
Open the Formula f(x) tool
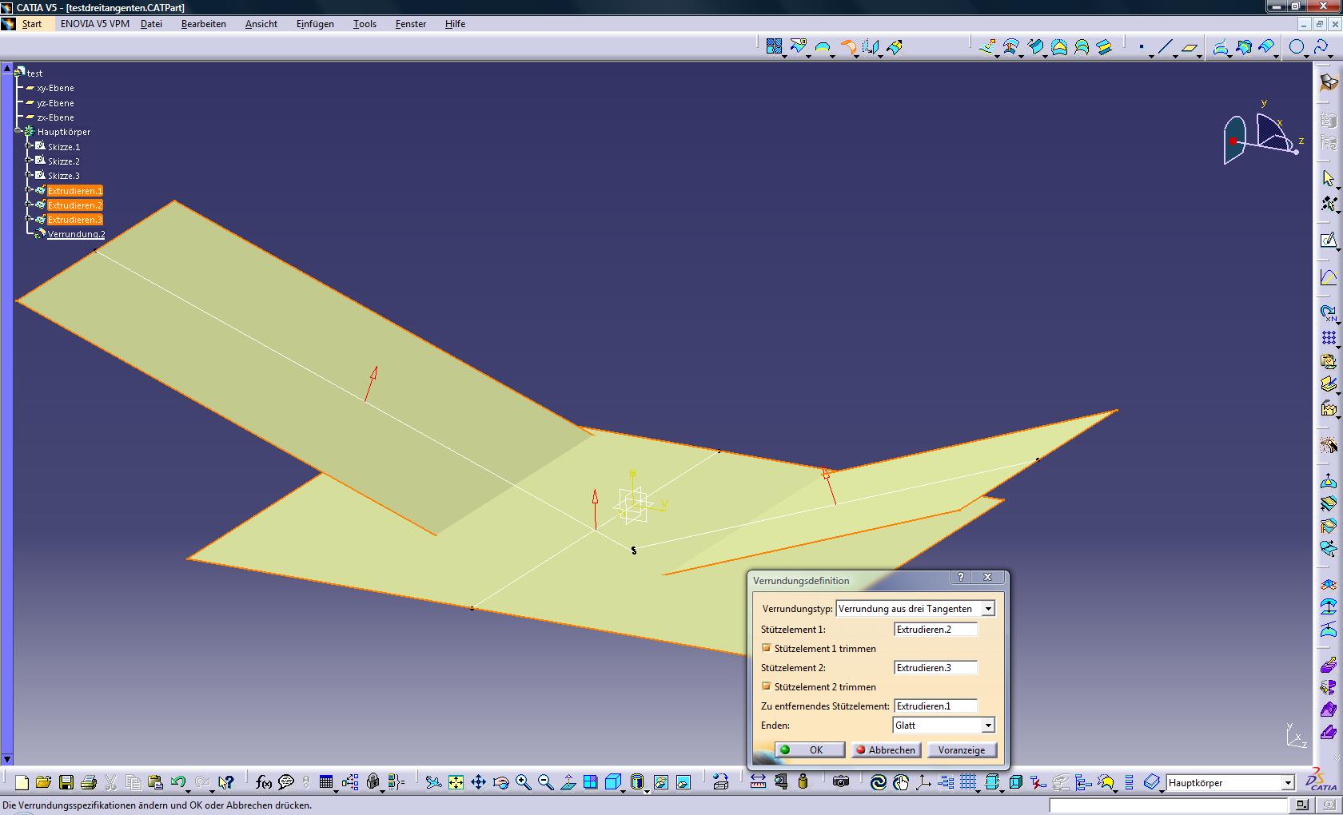[263, 783]
